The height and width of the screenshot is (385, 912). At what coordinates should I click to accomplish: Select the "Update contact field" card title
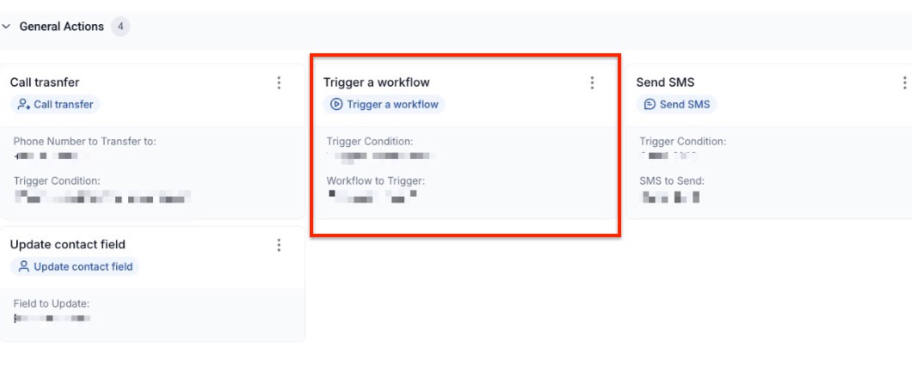coord(68,245)
